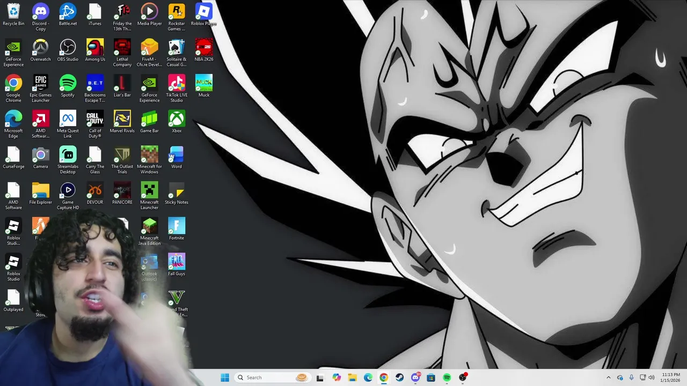Open Discord from the taskbar

coord(415,377)
